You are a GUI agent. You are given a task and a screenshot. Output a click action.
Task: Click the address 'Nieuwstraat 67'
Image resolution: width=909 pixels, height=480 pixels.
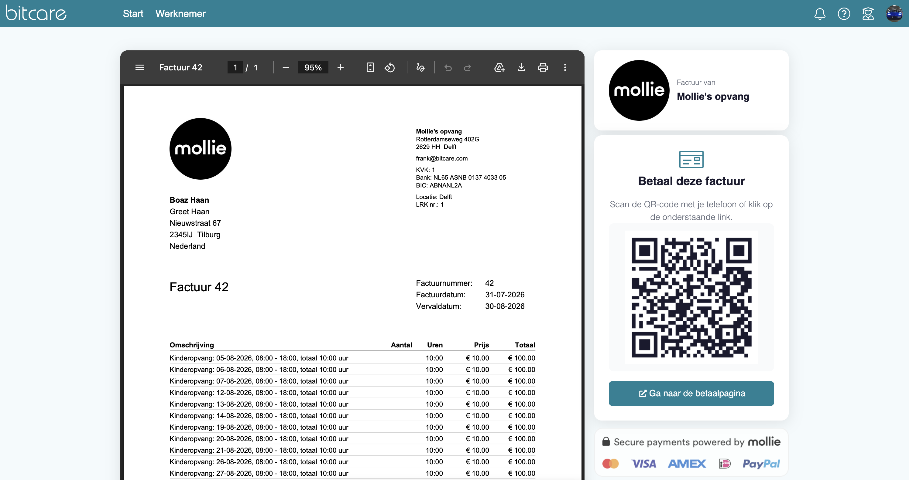195,223
